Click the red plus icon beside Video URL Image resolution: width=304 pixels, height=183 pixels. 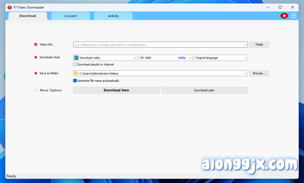click(x=36, y=44)
